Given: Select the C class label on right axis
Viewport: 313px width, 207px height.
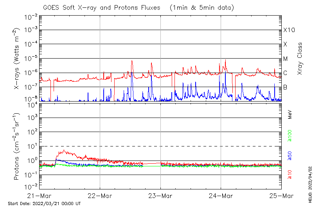Looking at the screenshot, I should [x=285, y=73].
